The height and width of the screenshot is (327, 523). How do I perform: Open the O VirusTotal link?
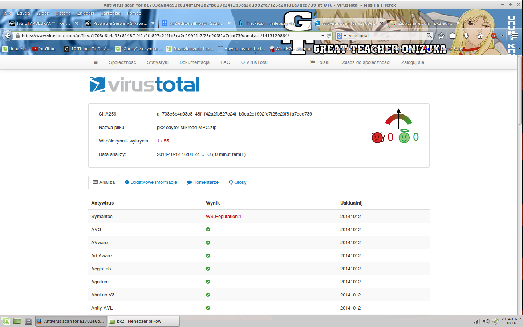point(254,62)
